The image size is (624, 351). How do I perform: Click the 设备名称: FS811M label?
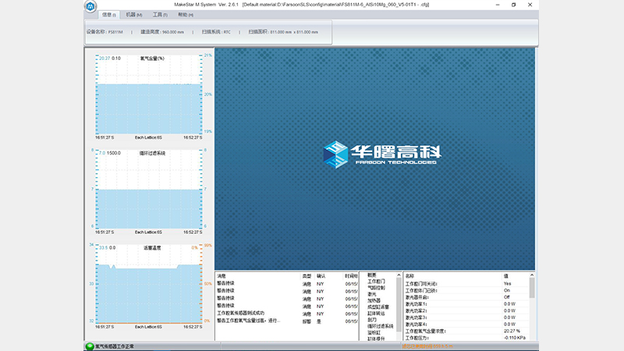point(105,32)
